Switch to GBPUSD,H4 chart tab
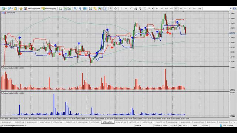 click(x=83, y=122)
